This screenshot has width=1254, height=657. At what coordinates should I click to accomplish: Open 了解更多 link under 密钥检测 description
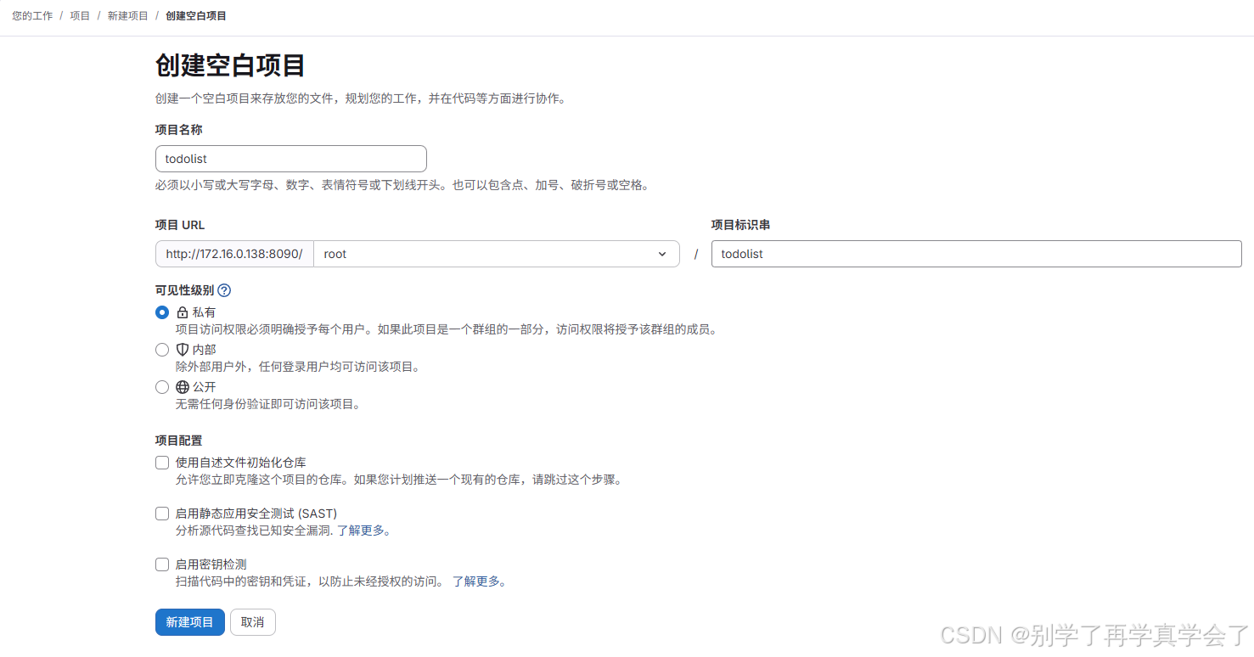(480, 581)
